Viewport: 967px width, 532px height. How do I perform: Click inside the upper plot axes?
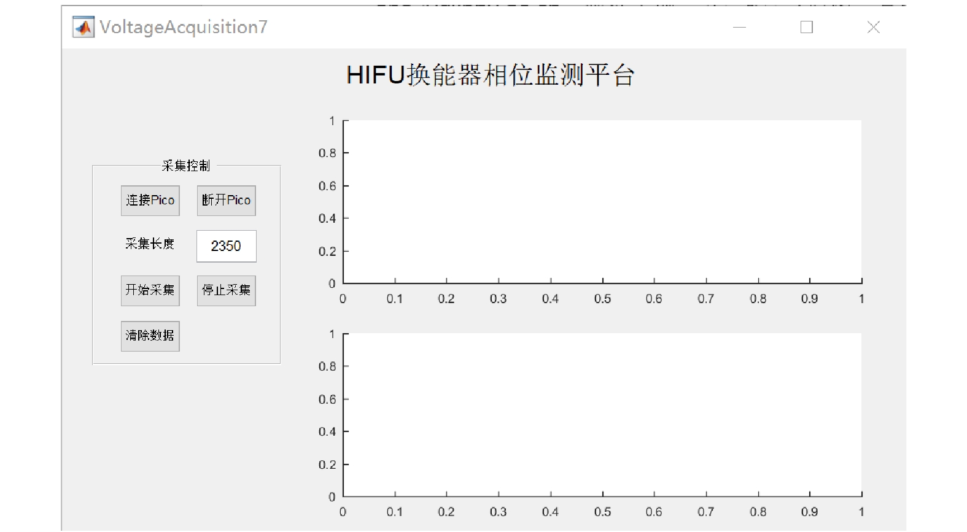[602, 201]
